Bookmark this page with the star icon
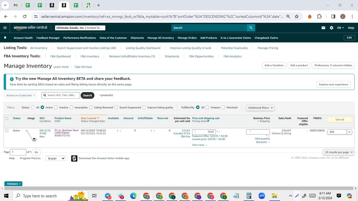 [297, 16]
